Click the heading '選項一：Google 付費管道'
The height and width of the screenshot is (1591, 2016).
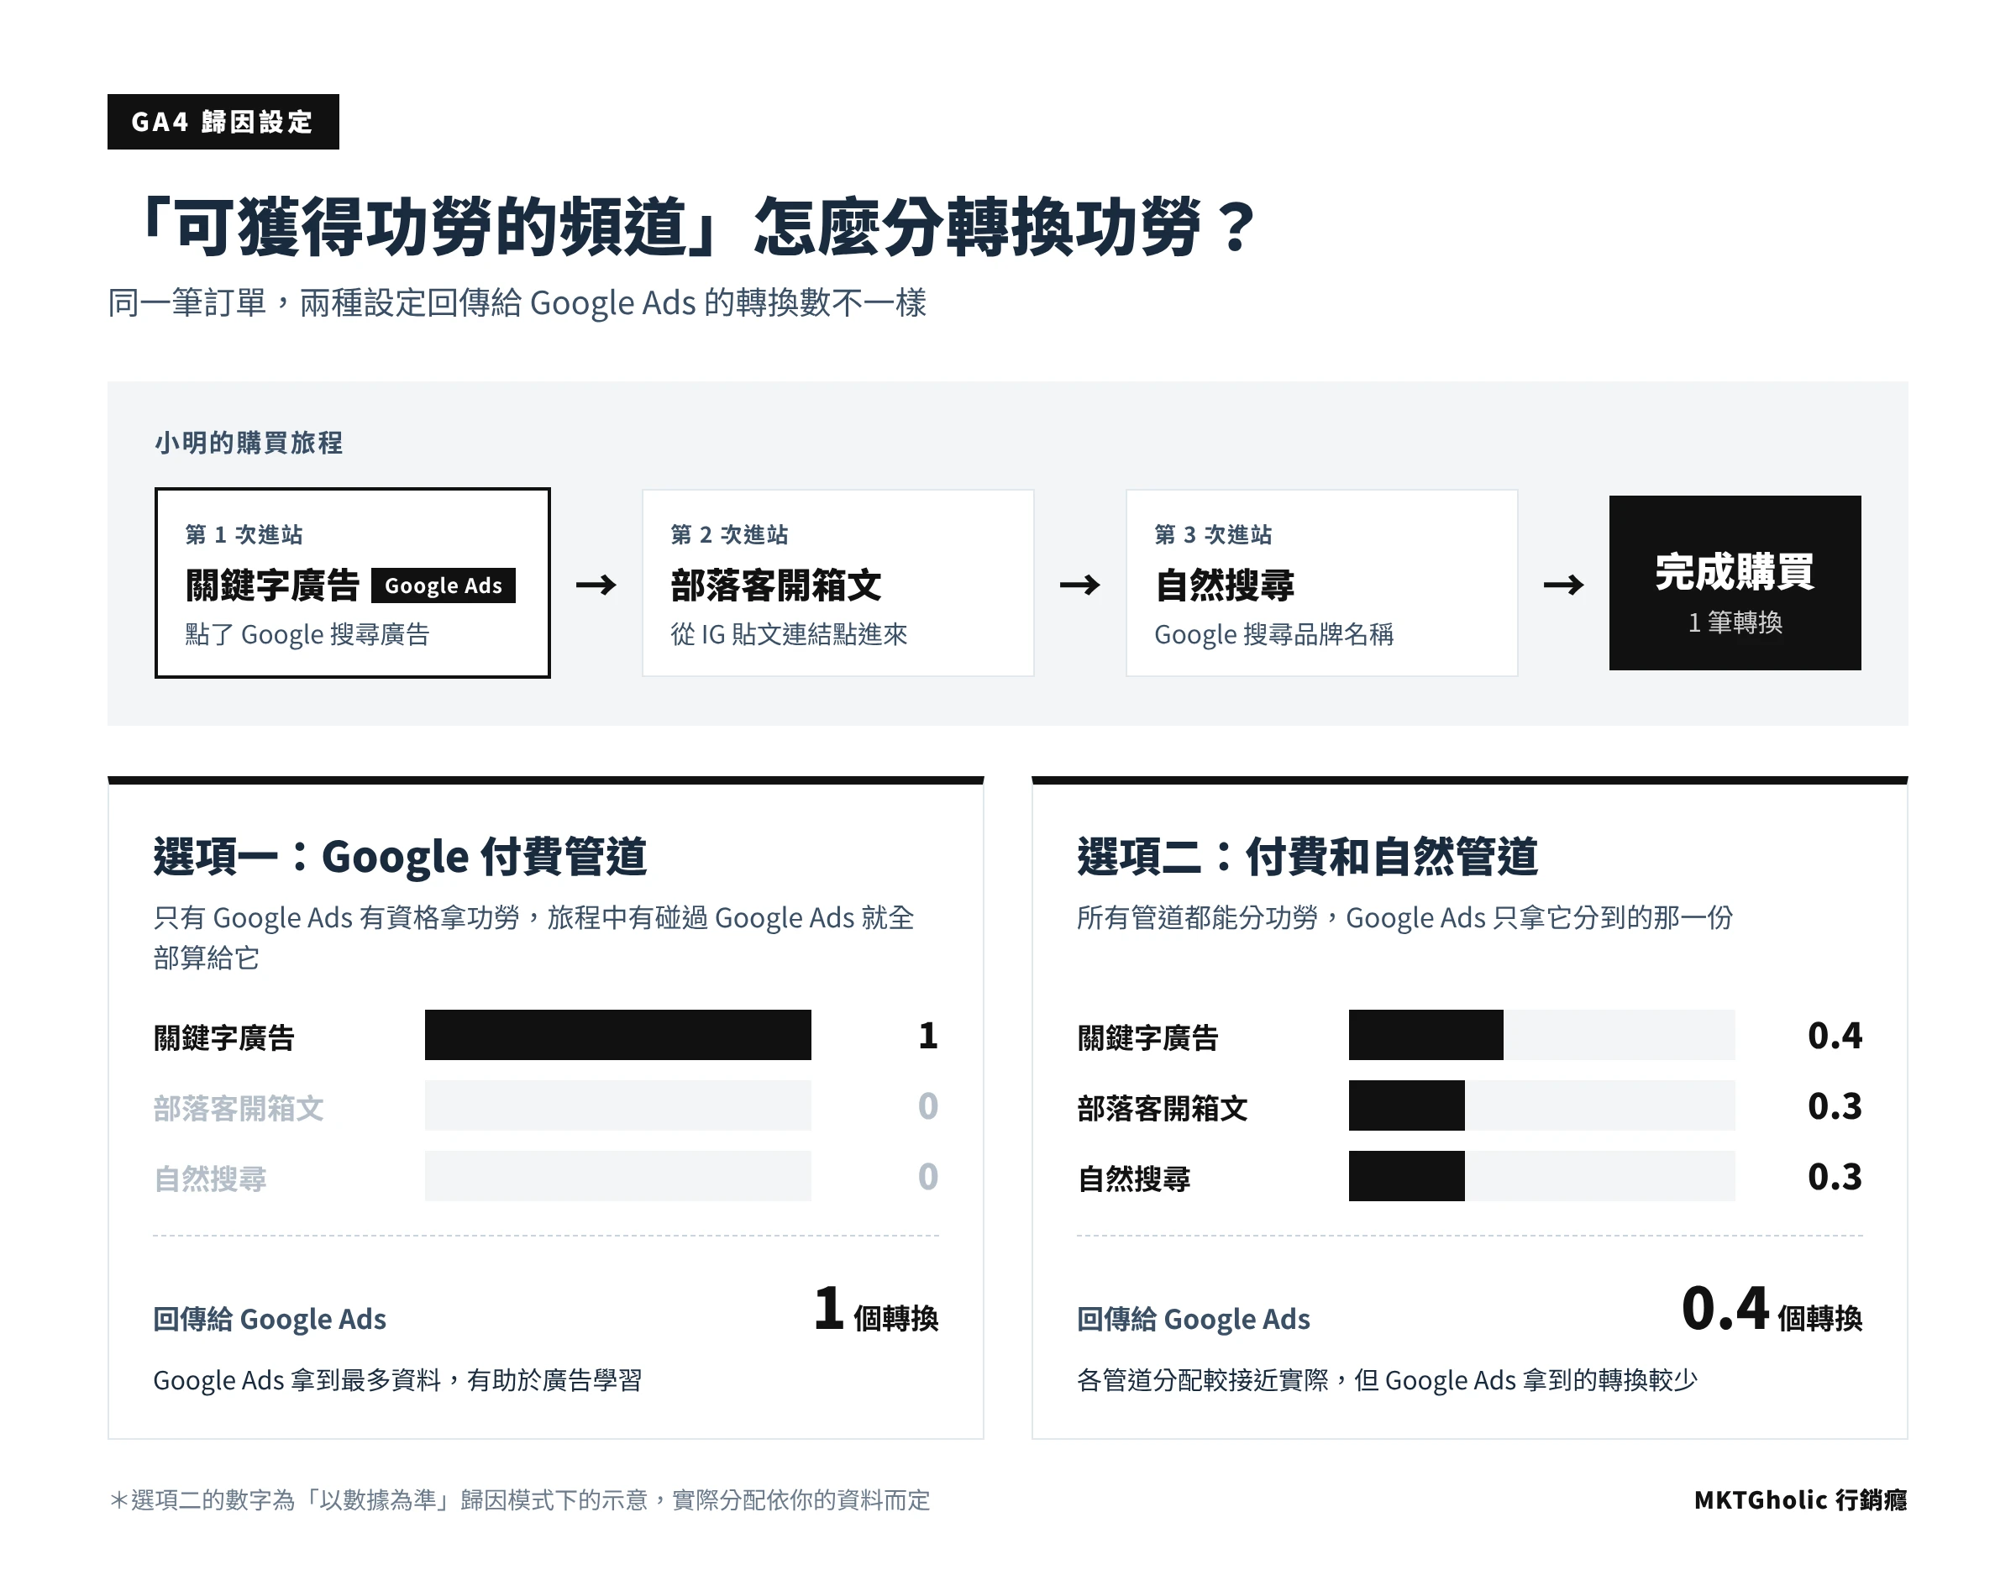[400, 856]
